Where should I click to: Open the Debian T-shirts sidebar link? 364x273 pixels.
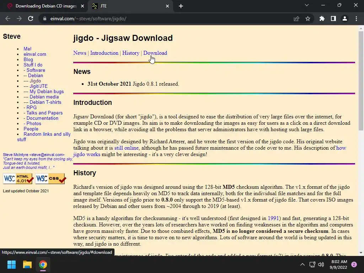coord(45,102)
